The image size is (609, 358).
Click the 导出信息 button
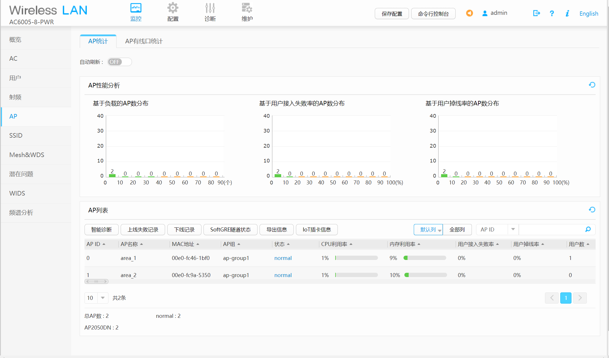(x=277, y=229)
